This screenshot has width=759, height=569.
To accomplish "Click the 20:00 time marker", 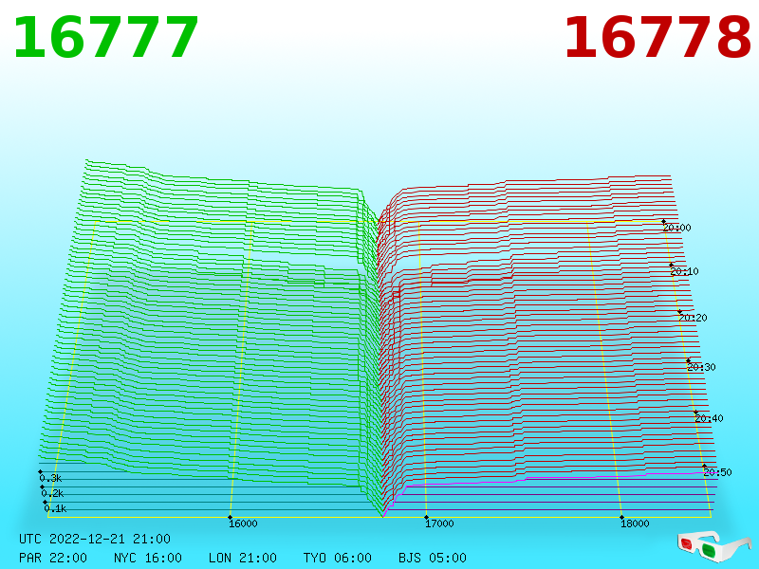I will tap(676, 228).
